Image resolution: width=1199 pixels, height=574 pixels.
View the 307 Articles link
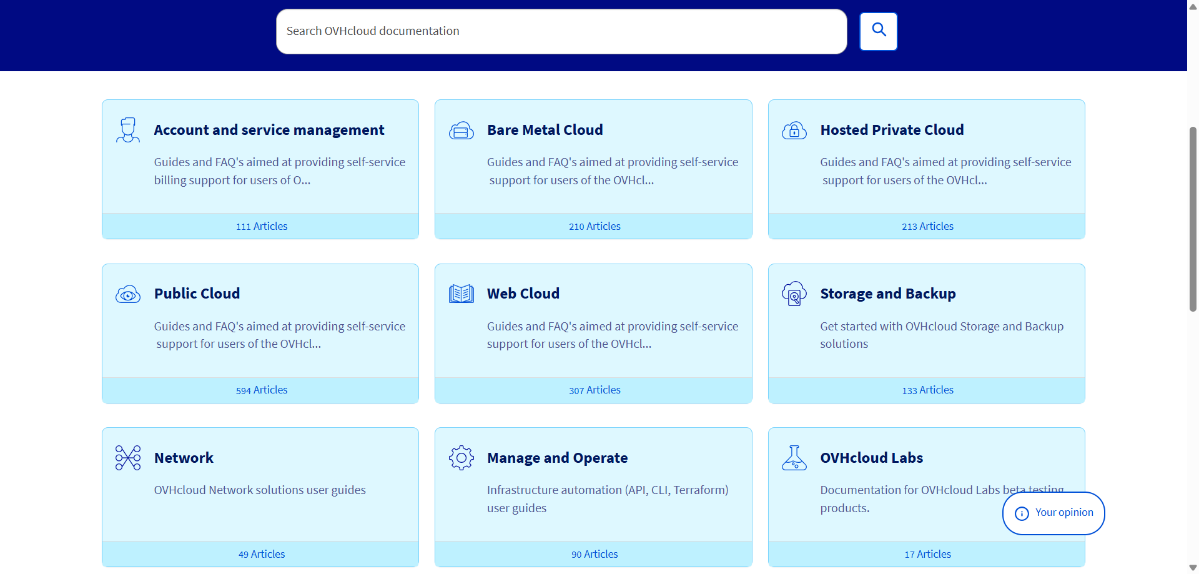(595, 390)
